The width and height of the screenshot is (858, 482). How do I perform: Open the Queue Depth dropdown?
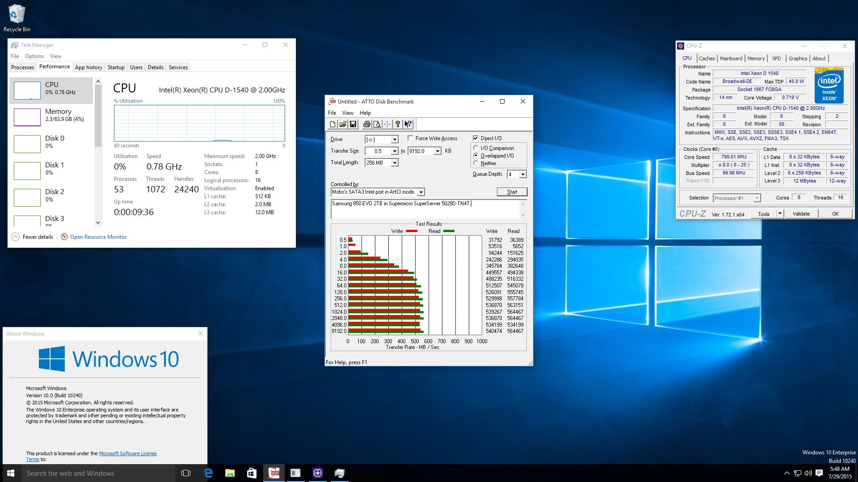tap(523, 175)
